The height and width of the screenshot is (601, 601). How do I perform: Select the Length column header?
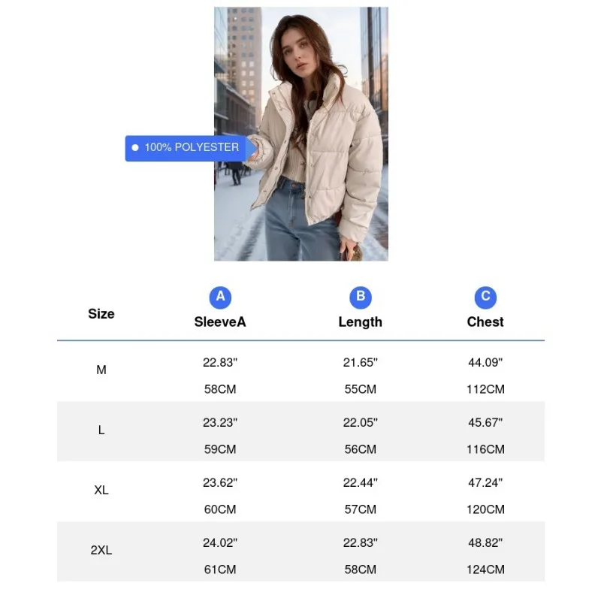tap(361, 322)
